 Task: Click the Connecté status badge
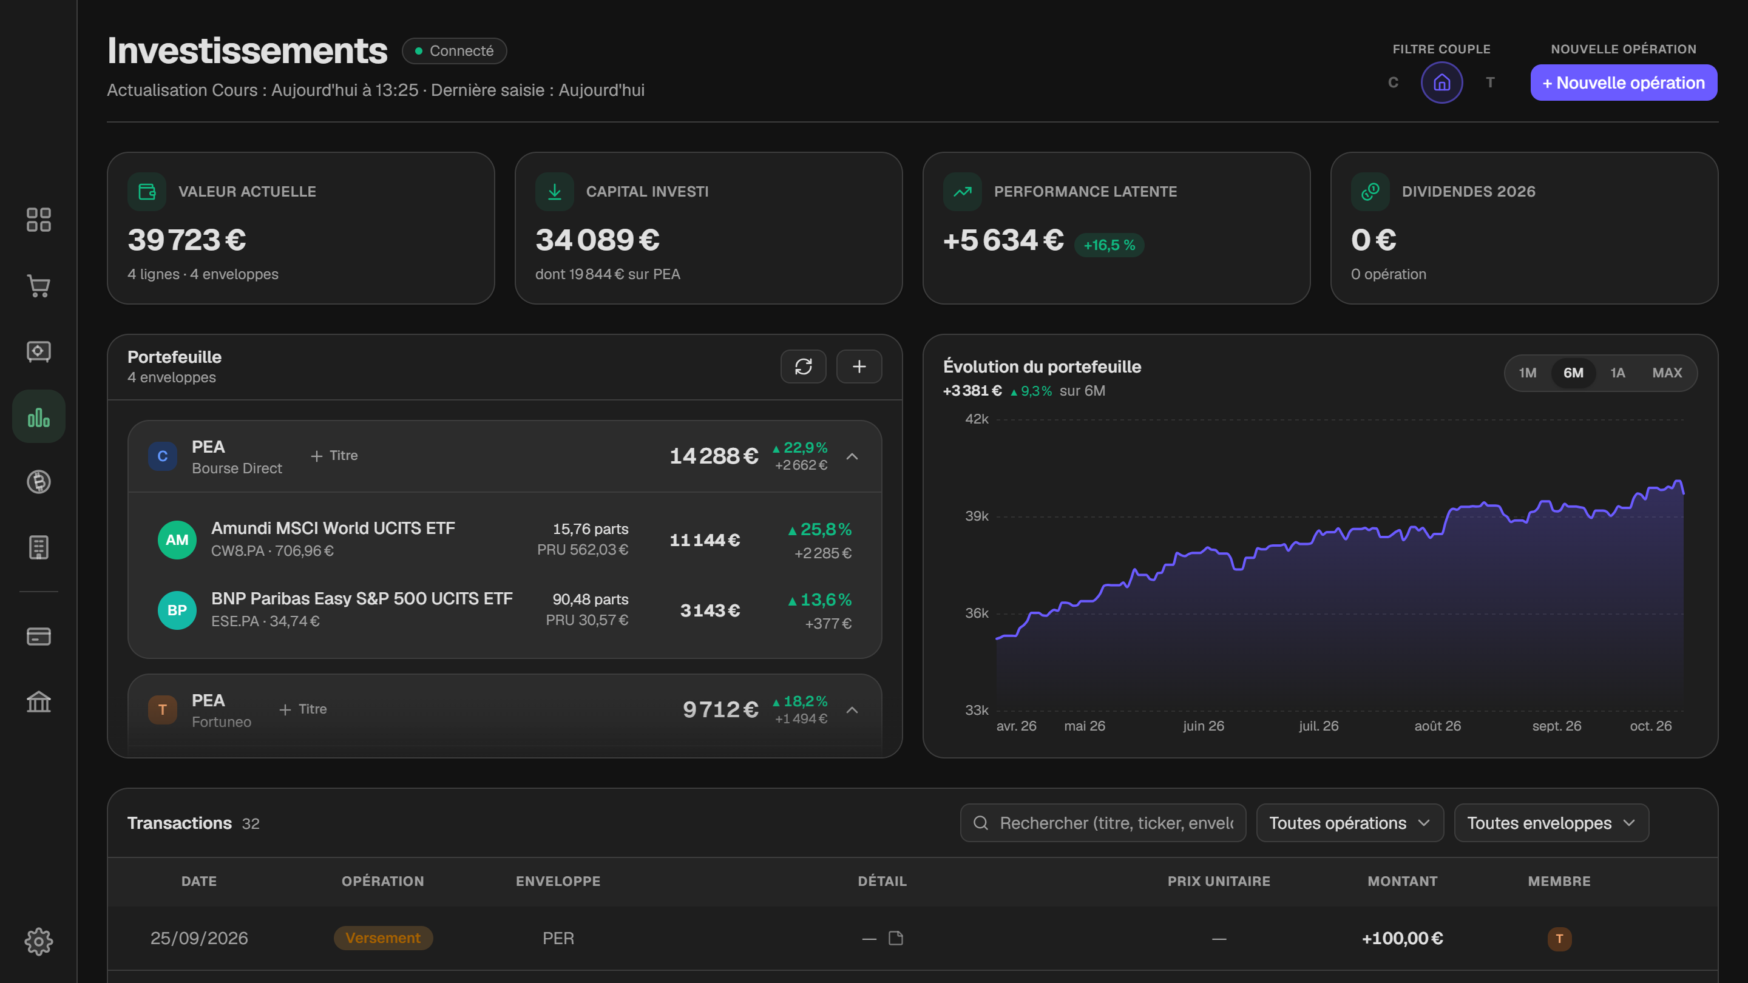454,51
